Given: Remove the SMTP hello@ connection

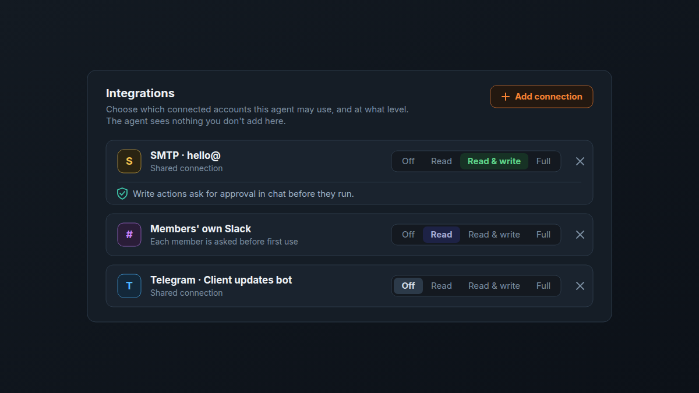Looking at the screenshot, I should [x=580, y=161].
